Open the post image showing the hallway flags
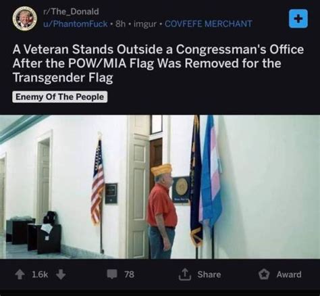 click(160, 187)
